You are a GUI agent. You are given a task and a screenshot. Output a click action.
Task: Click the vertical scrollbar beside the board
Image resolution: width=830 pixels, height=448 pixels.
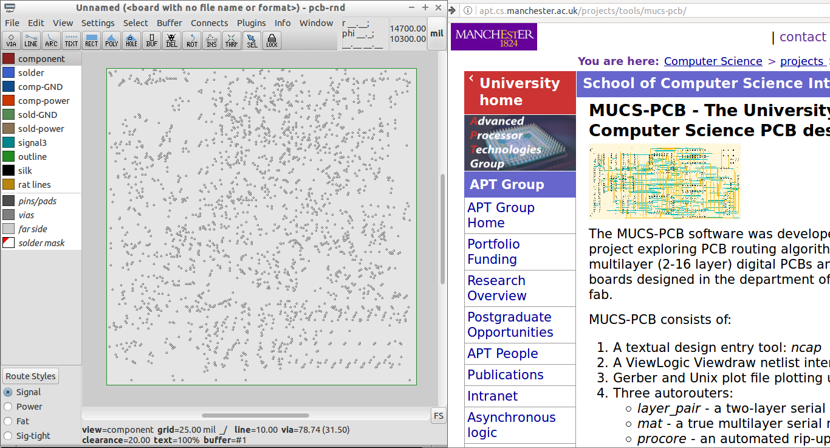[442, 230]
